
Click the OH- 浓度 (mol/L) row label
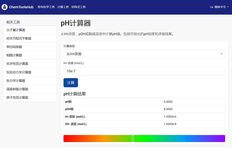[76, 124]
